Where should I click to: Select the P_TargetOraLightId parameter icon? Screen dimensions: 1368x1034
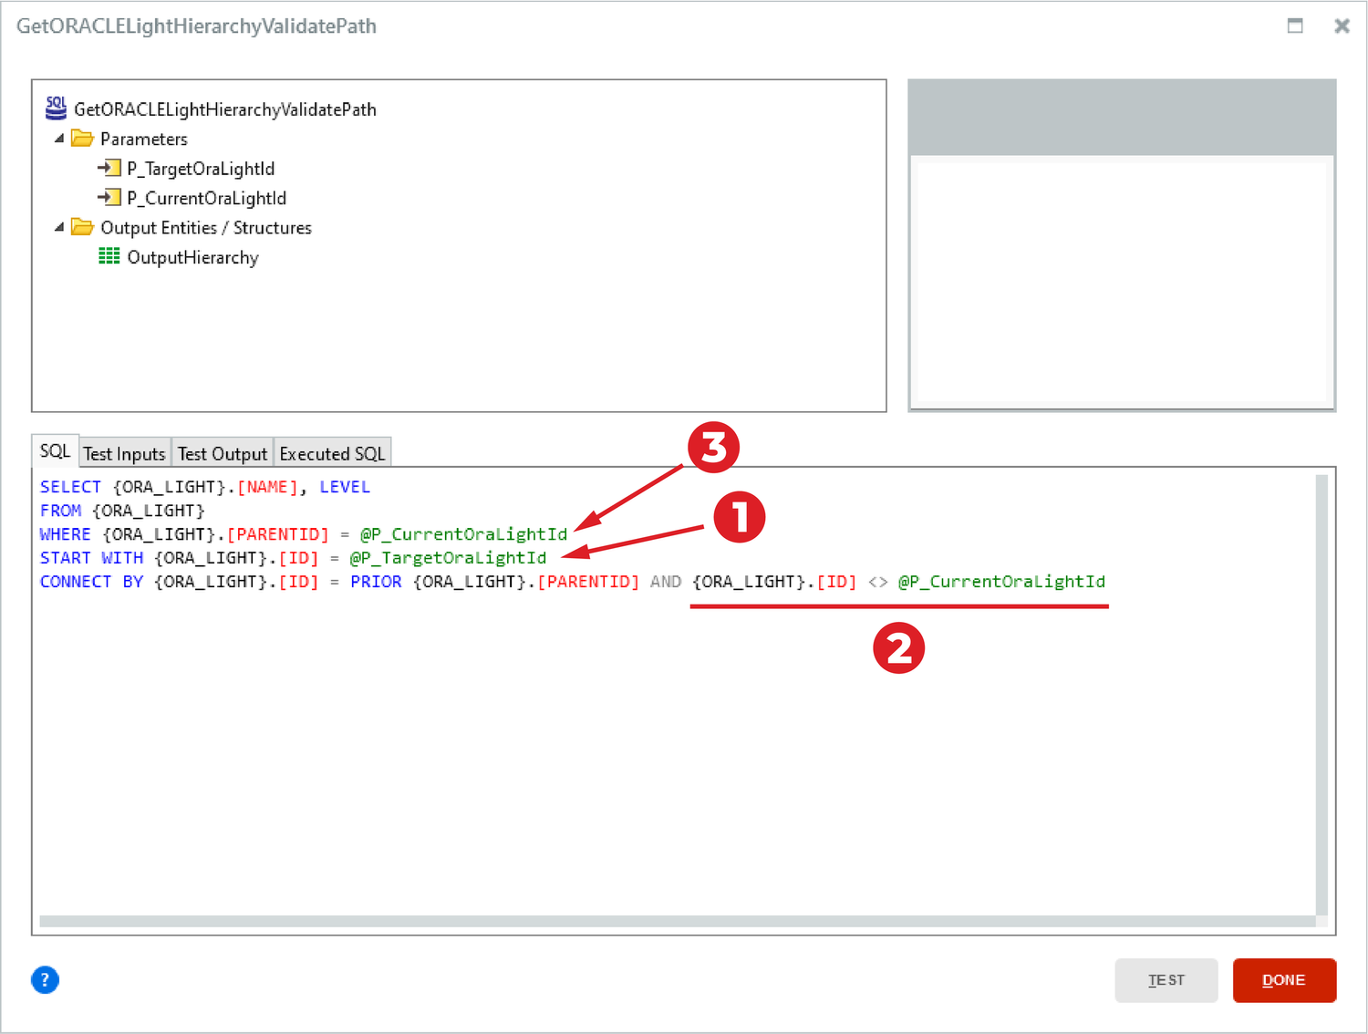pos(109,168)
